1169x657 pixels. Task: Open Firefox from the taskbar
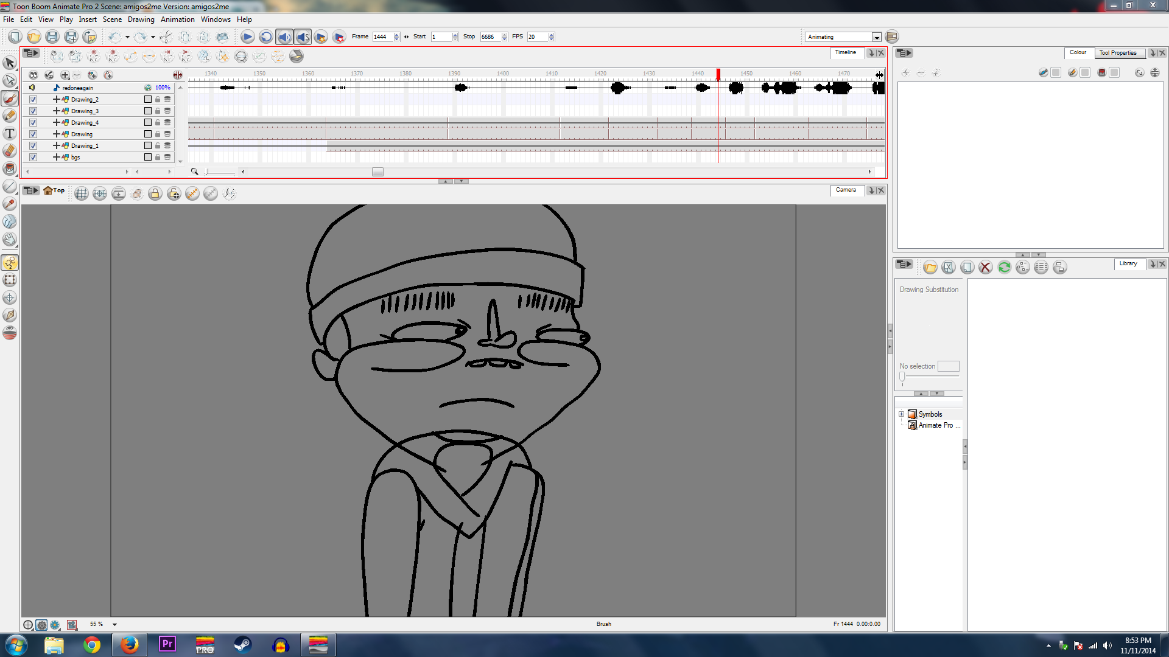(x=129, y=645)
